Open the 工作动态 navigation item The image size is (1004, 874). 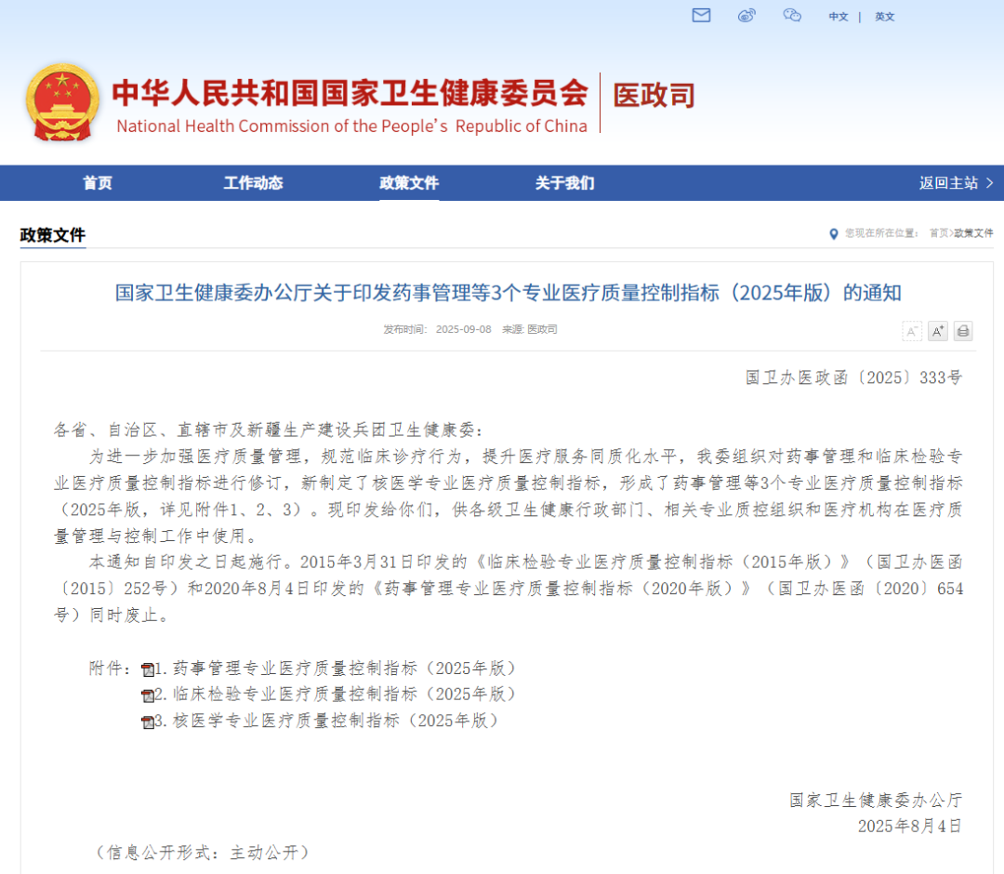point(253,183)
